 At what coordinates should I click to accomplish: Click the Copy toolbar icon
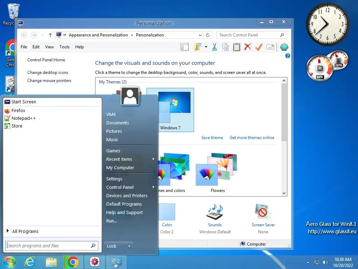[x=225, y=47]
